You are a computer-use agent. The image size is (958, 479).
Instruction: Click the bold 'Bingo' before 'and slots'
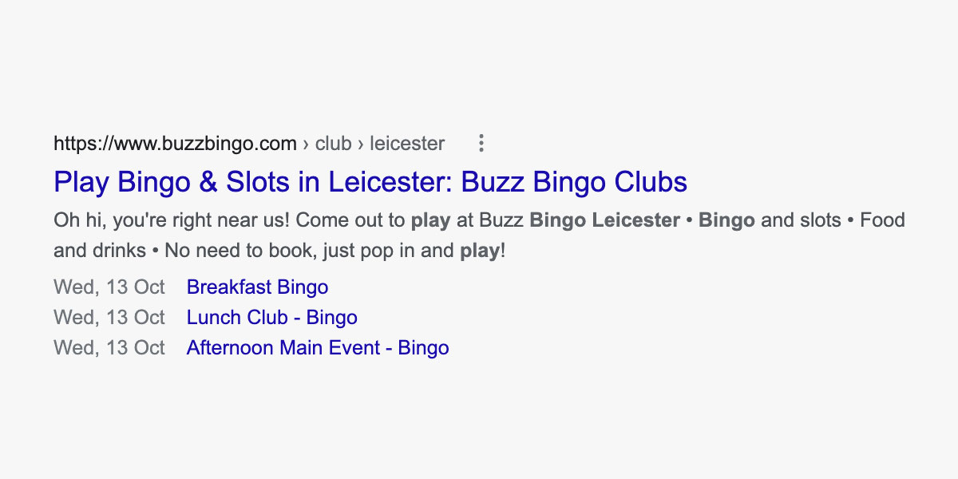pos(726,220)
